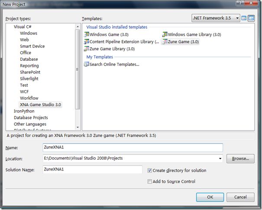Click project types scrollbar down arrow

point(78,128)
